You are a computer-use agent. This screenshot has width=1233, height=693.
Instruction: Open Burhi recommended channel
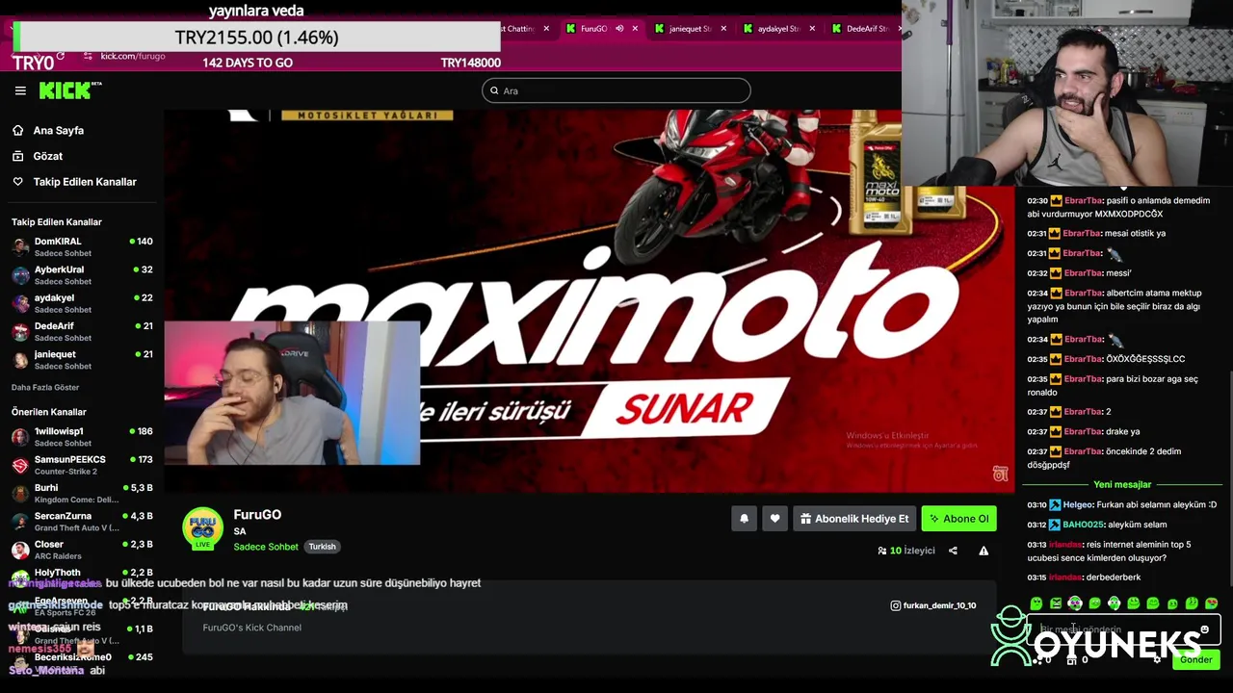(82, 494)
